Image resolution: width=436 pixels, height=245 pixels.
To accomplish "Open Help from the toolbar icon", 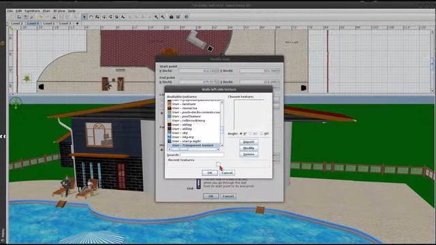I will coord(187,17).
